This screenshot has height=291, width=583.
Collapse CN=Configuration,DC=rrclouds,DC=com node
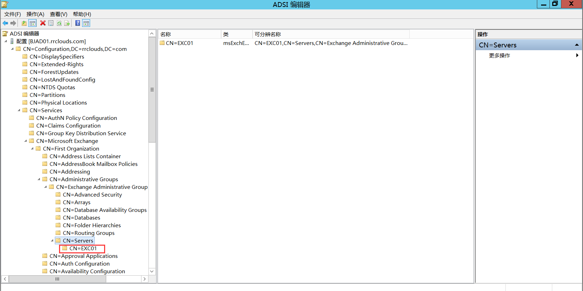click(12, 49)
